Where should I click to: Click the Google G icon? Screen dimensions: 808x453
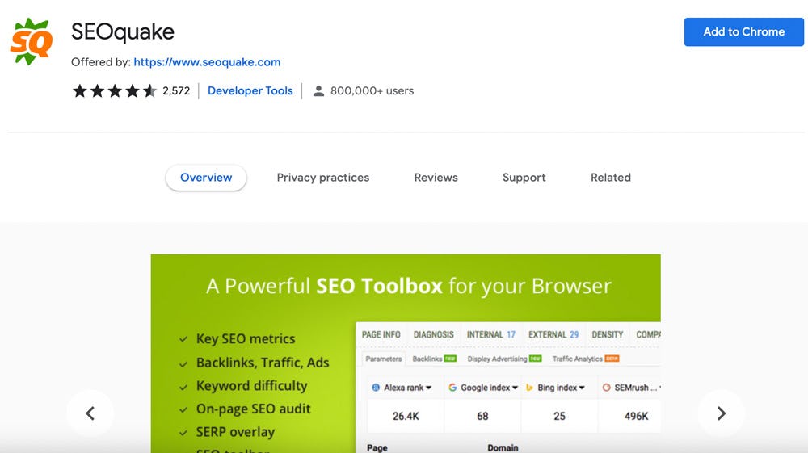pos(452,388)
